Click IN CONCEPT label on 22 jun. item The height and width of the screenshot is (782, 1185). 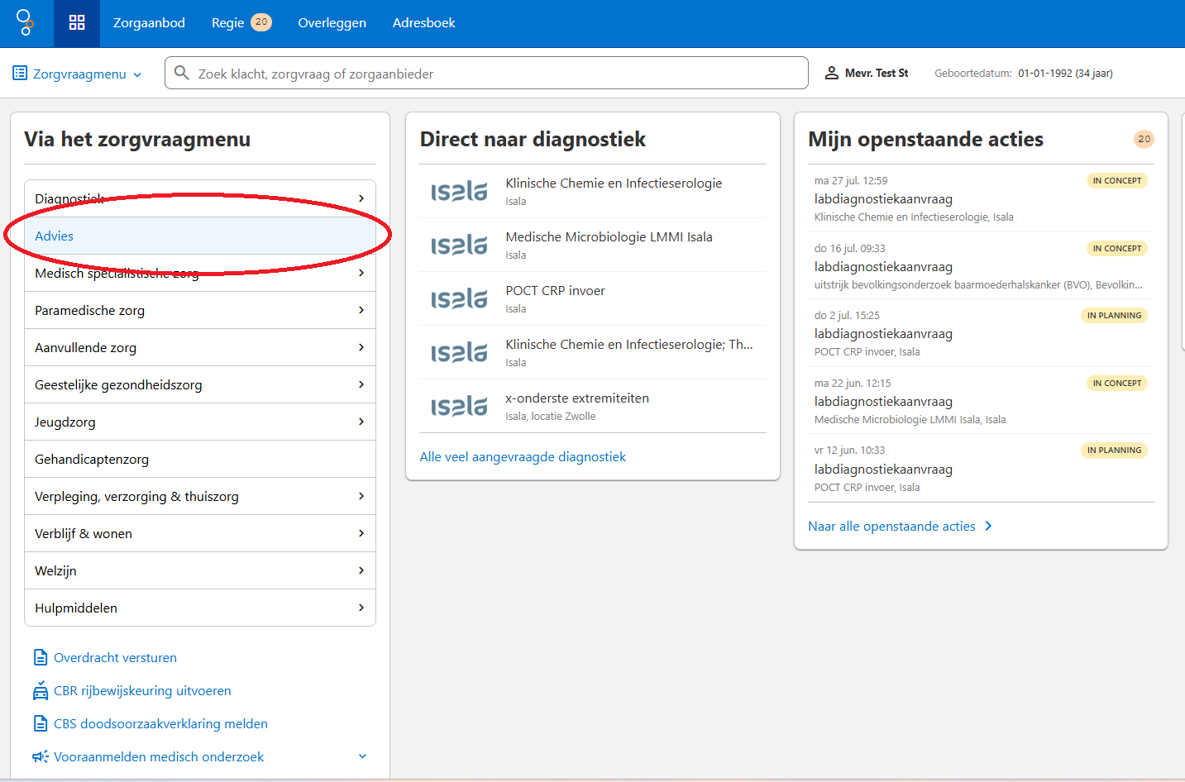[1116, 383]
